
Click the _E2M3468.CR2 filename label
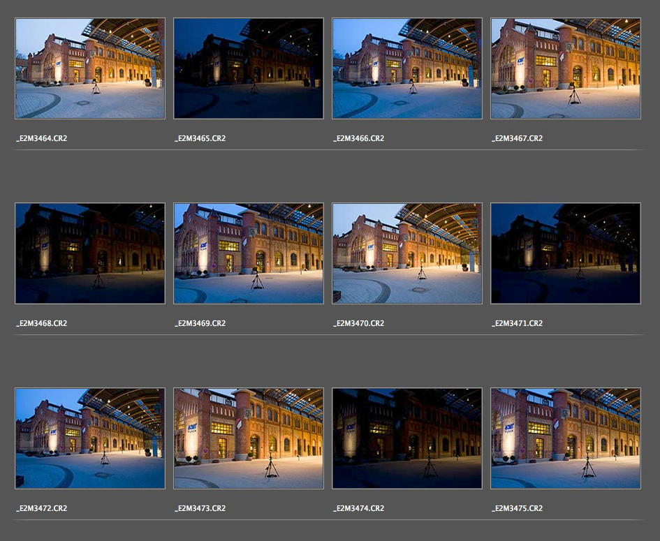[x=41, y=323]
